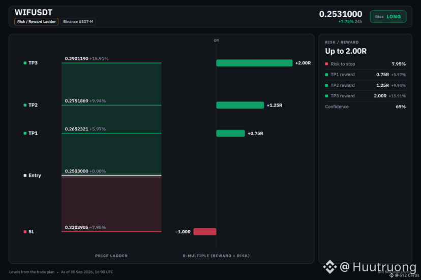Click the Binance logo beside Huutruong

[329, 267]
